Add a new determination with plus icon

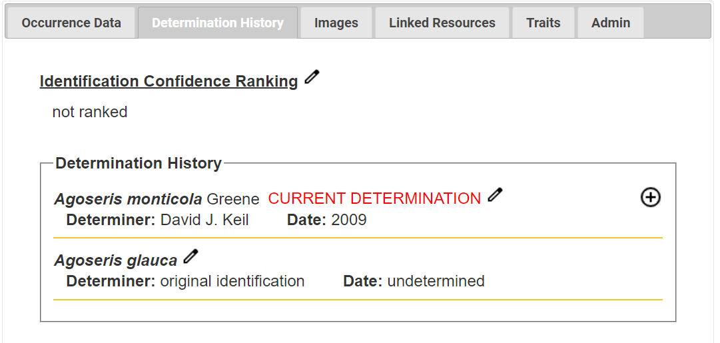(x=650, y=197)
